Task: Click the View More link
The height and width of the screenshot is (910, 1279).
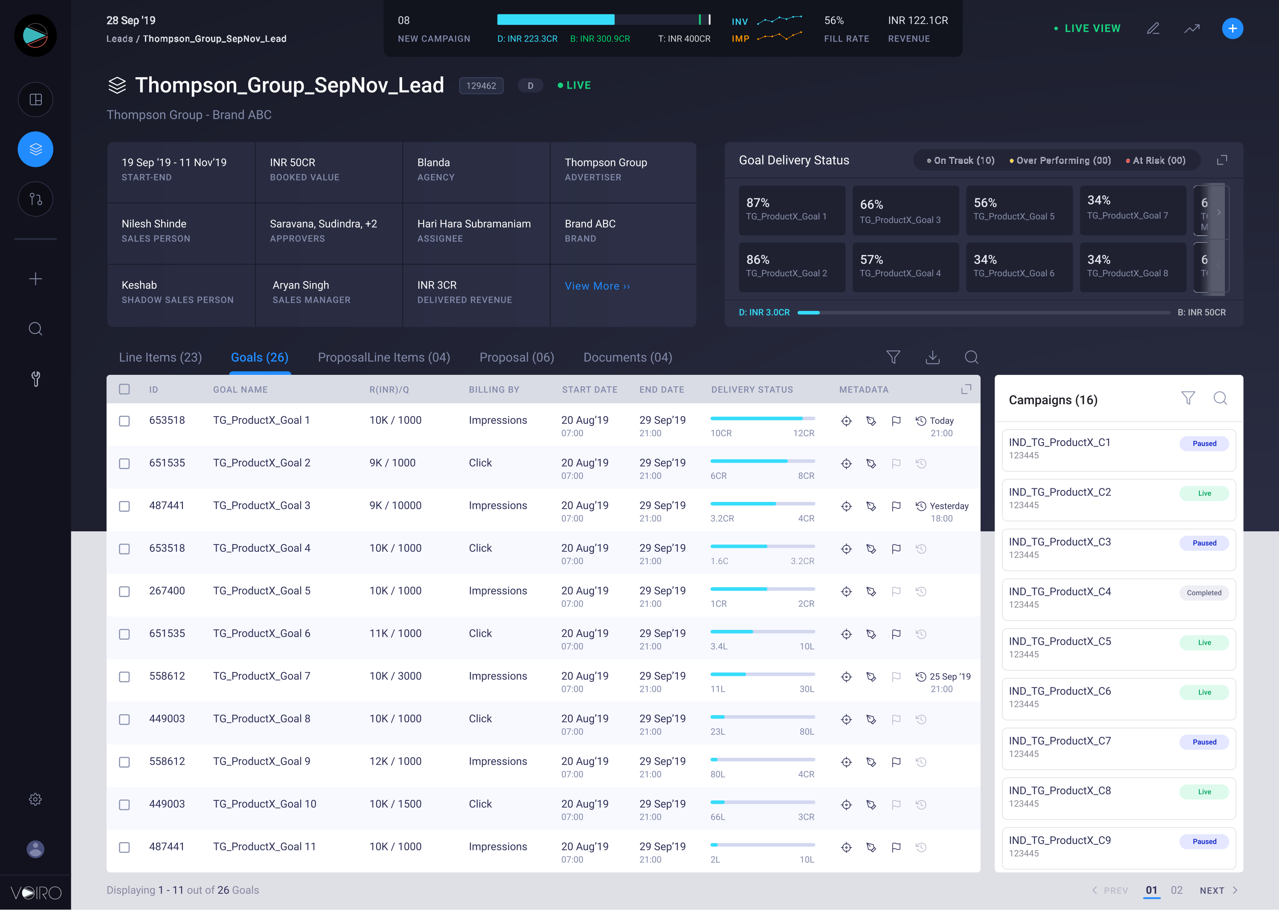Action: [596, 286]
